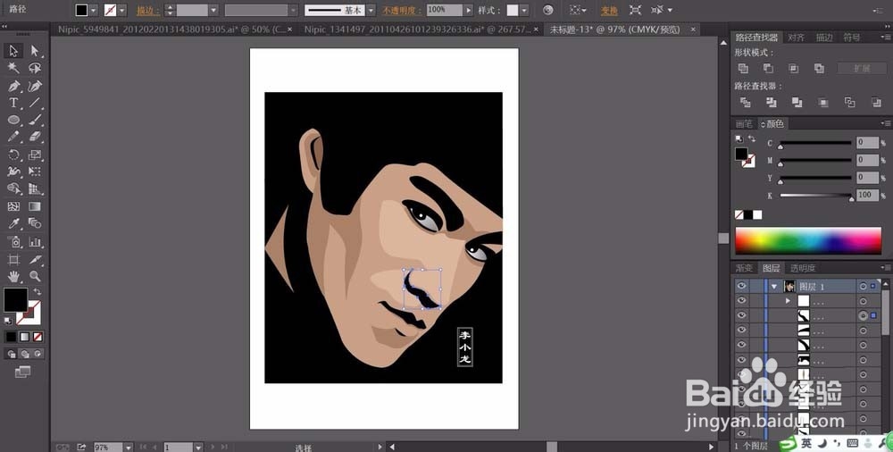Toggle eye of first sublayer under 图层 1
Screen dimensions: 893x452
click(x=741, y=301)
